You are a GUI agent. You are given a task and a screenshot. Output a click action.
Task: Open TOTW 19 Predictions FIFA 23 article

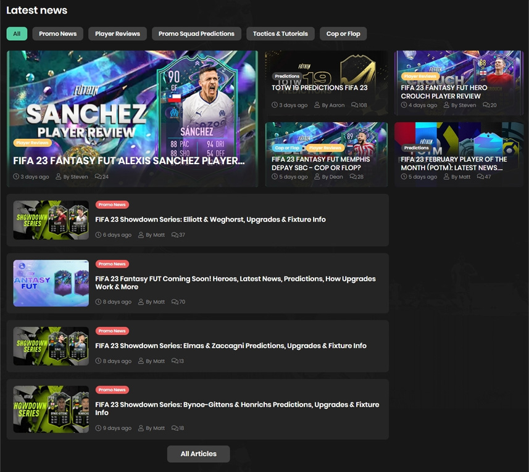(x=320, y=88)
